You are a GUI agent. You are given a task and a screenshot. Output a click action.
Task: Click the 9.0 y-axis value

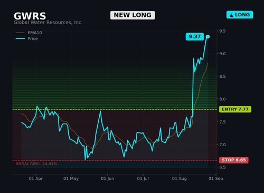[222, 54]
